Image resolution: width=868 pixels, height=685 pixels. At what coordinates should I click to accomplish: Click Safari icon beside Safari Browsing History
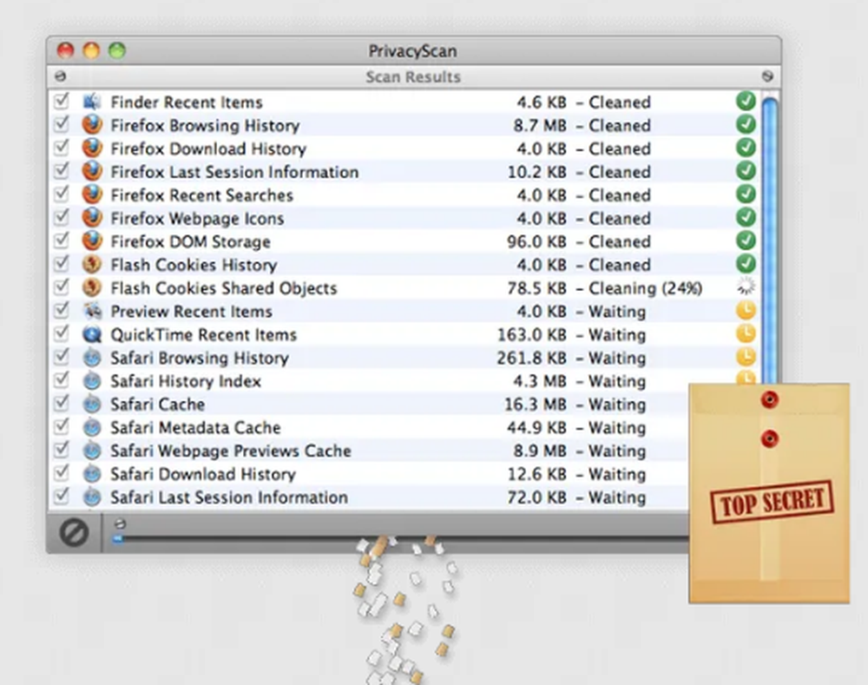coord(92,358)
